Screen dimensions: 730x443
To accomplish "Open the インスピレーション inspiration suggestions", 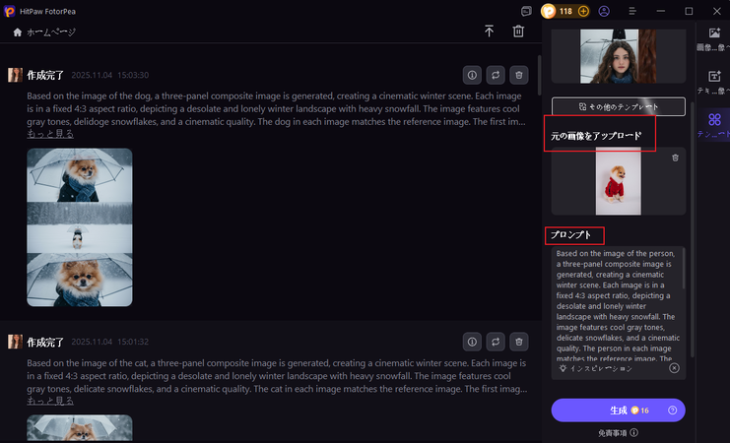I will [x=594, y=368].
